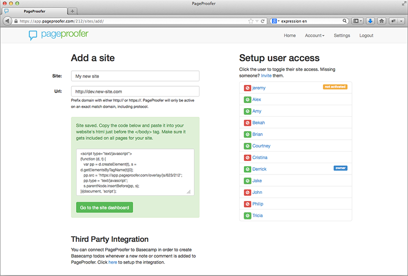Click the Tricia user name

(x=258, y=216)
